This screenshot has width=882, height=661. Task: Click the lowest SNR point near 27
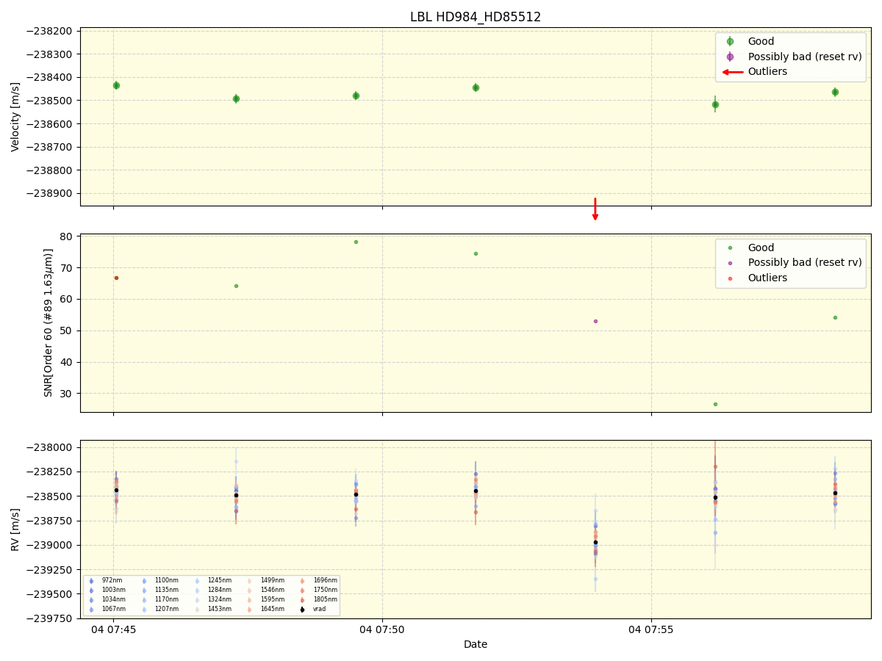(x=715, y=404)
